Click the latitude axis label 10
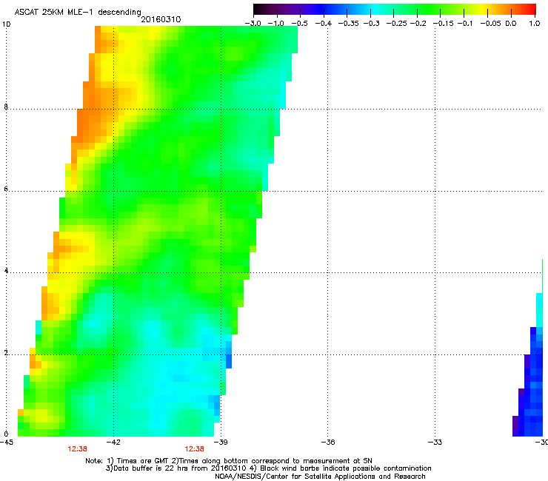This screenshot has height=481, width=548. (6, 24)
